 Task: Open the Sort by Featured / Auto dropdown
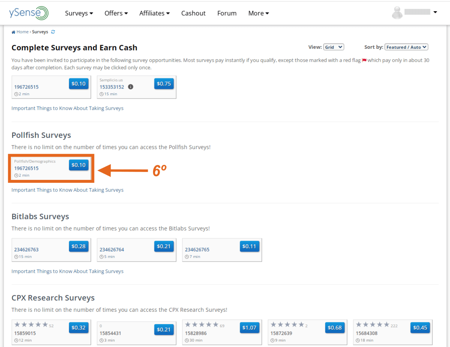(x=406, y=47)
